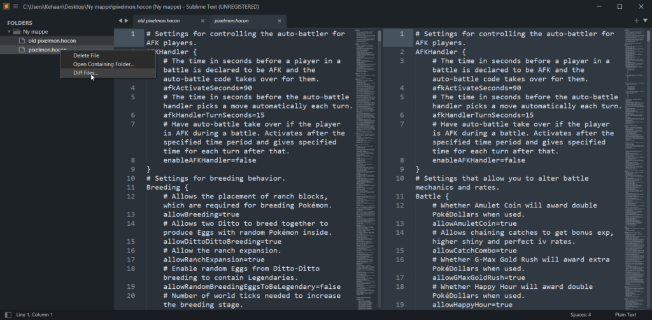Click allowAmuletCoin=true in right pane

(474, 223)
